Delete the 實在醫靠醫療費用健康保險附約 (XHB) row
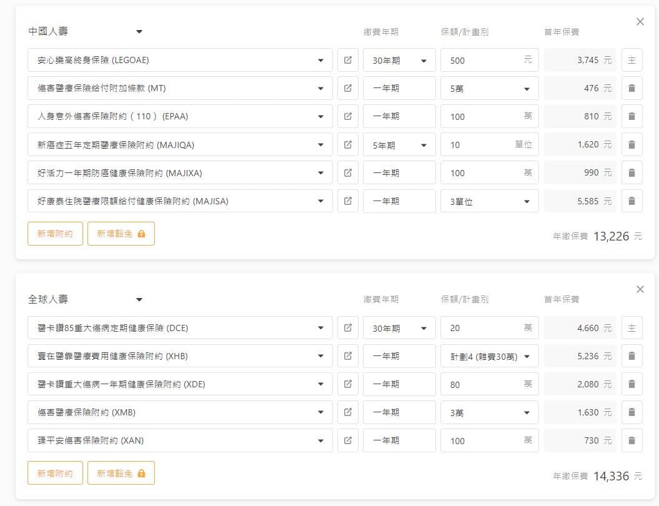The height and width of the screenshot is (506, 659). [x=632, y=356]
